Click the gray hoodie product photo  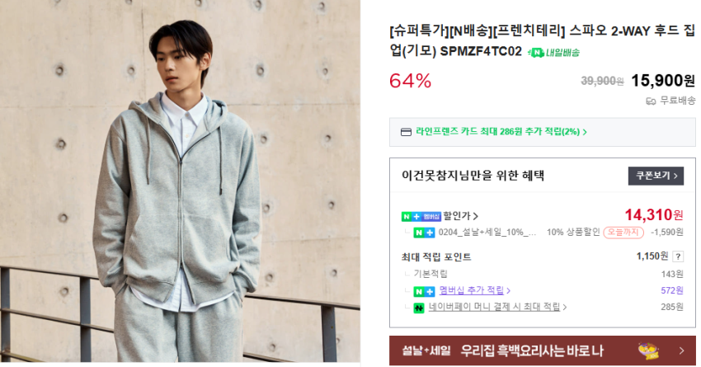(180, 181)
